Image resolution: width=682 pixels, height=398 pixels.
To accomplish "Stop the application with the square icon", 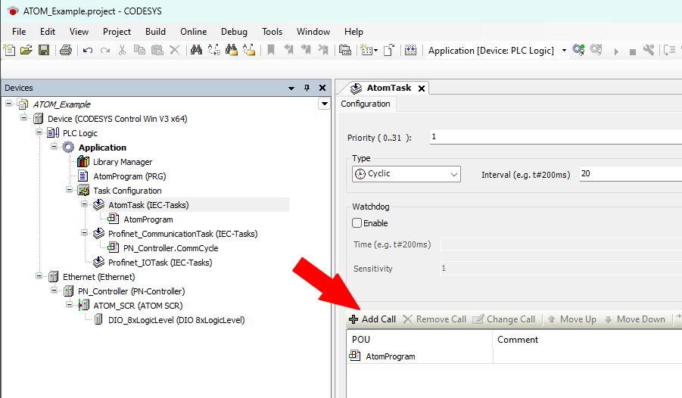I will pos(633,52).
